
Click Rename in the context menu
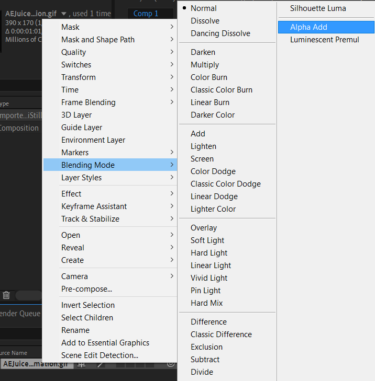coord(75,330)
